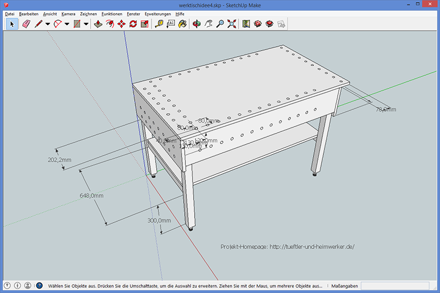Viewport: 440px width, 293px height.
Task: Click into the Maßangaben input field
Action: tap(395, 286)
